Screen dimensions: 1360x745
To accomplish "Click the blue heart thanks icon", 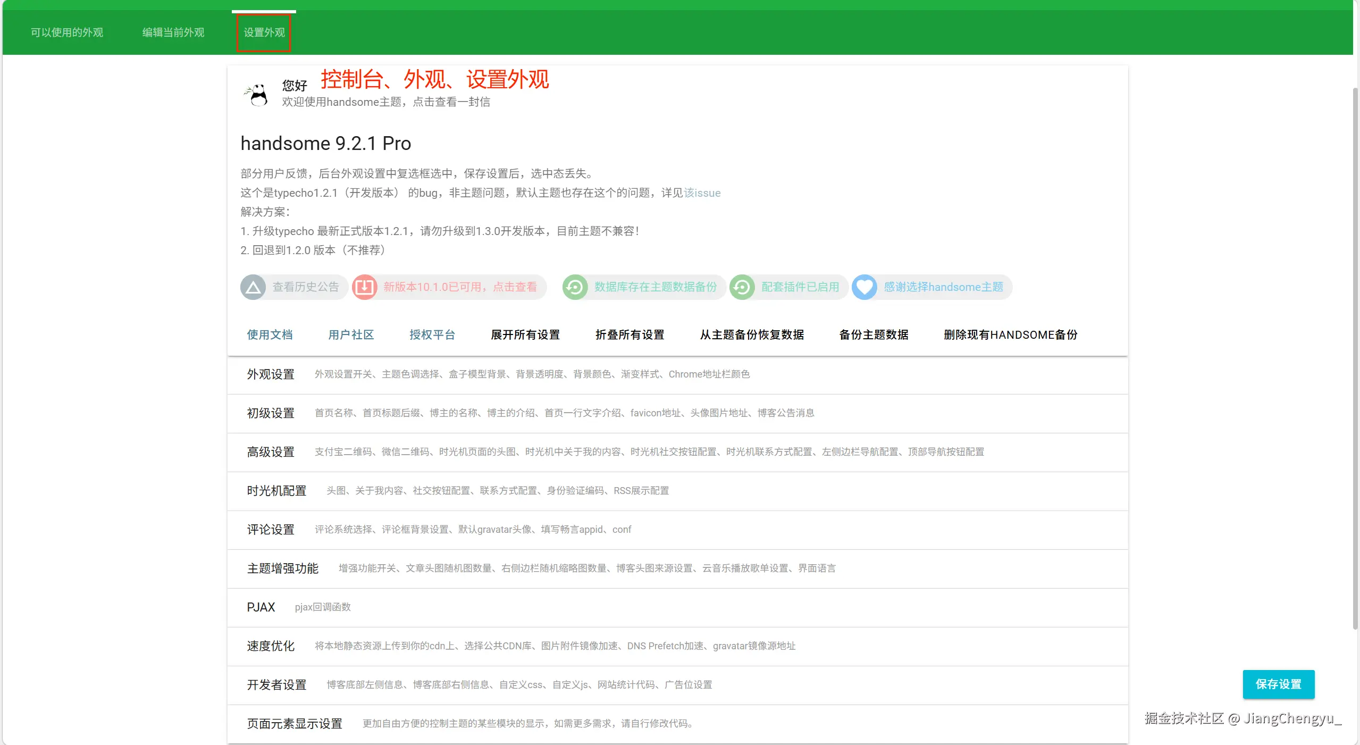I will pyautogui.click(x=864, y=288).
